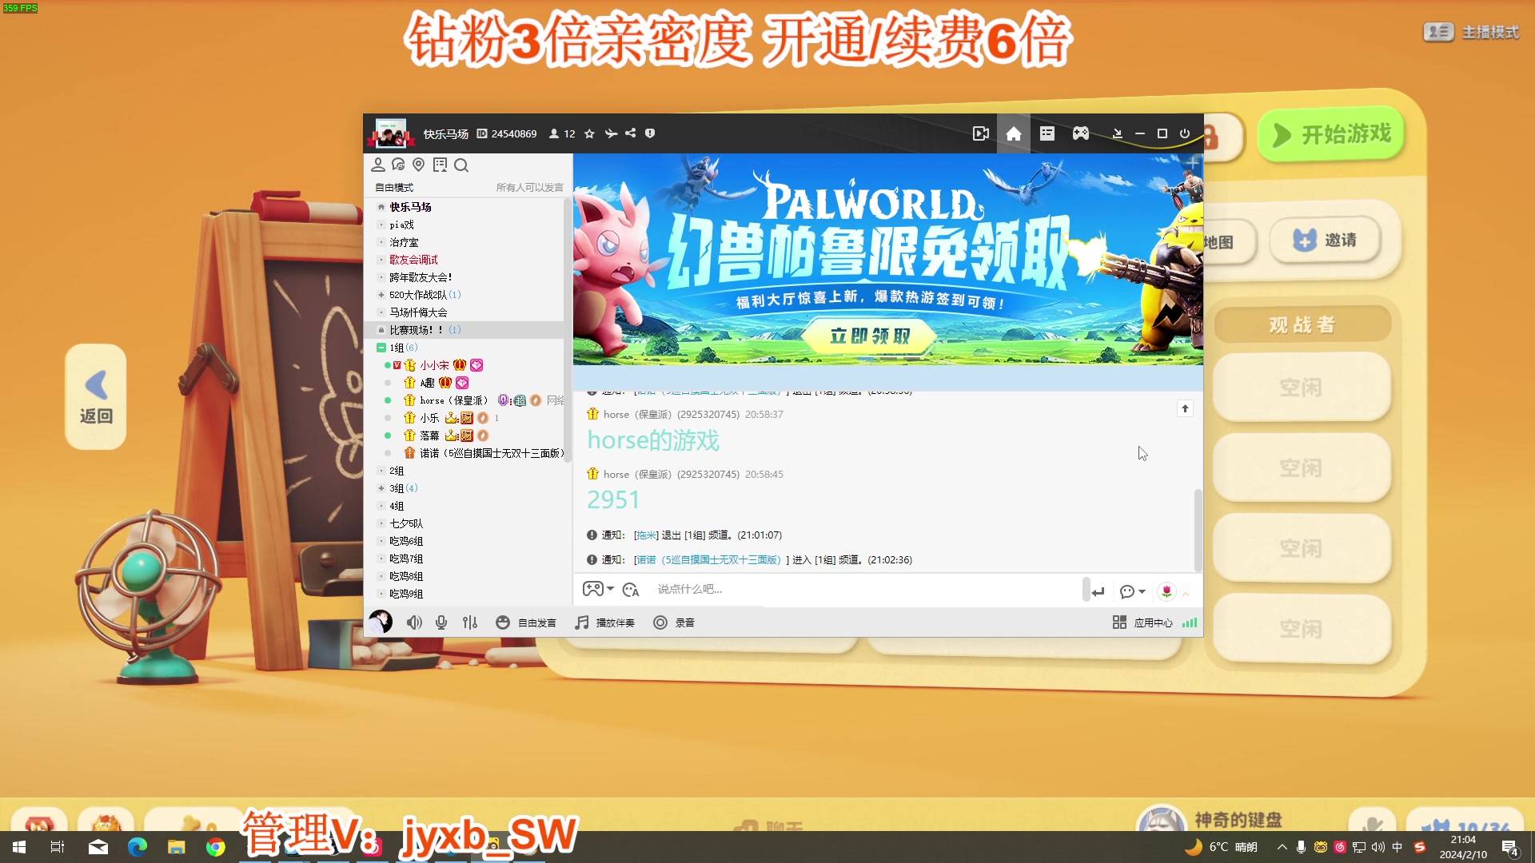Click the 返回 back button
The height and width of the screenshot is (863, 1535).
[96, 397]
